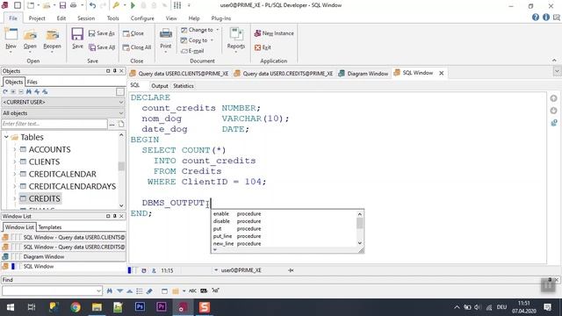Click the Reports icon in the ribbon
The width and height of the screenshot is (562, 316).
point(236,34)
